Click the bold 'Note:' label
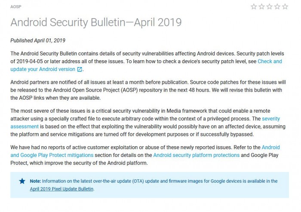This screenshot has height=212, width=301. pyautogui.click(x=35, y=181)
